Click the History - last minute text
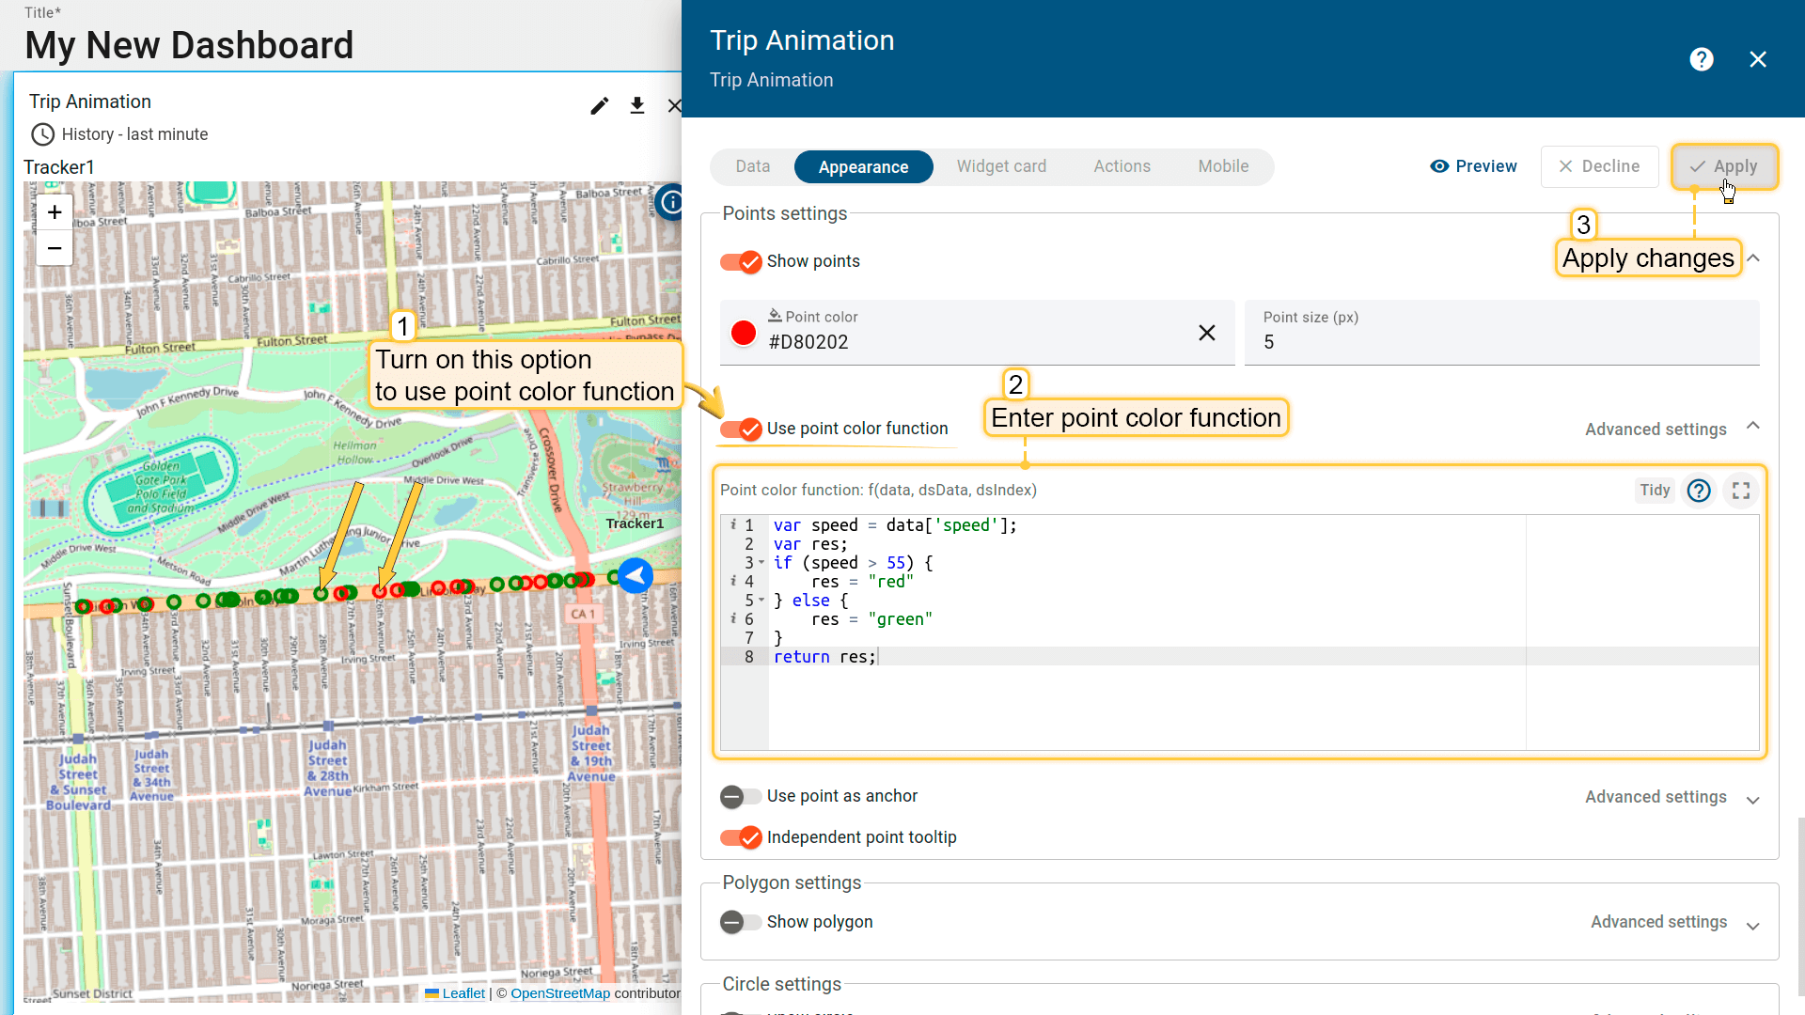Viewport: 1805px width, 1015px height. (134, 134)
